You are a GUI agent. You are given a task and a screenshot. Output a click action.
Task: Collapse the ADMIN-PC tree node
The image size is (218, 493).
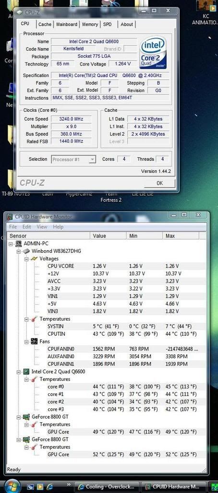pos(12,244)
